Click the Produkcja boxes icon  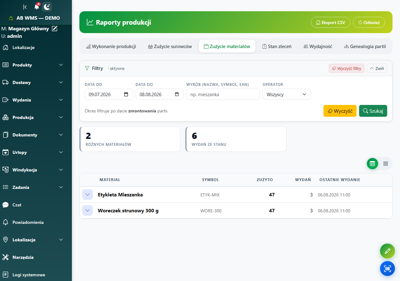pyautogui.click(x=5, y=117)
